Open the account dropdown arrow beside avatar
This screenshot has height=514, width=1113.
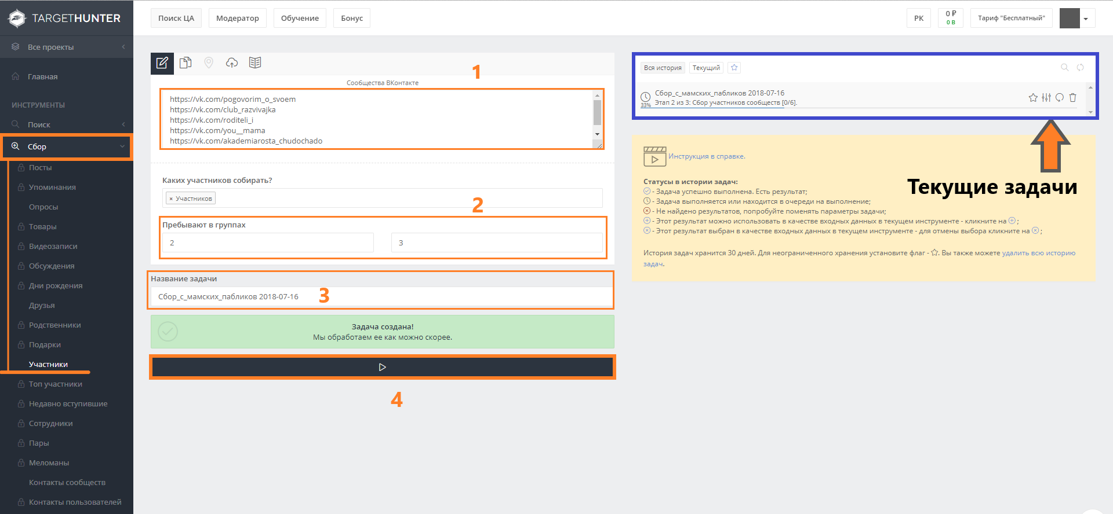[x=1086, y=19]
